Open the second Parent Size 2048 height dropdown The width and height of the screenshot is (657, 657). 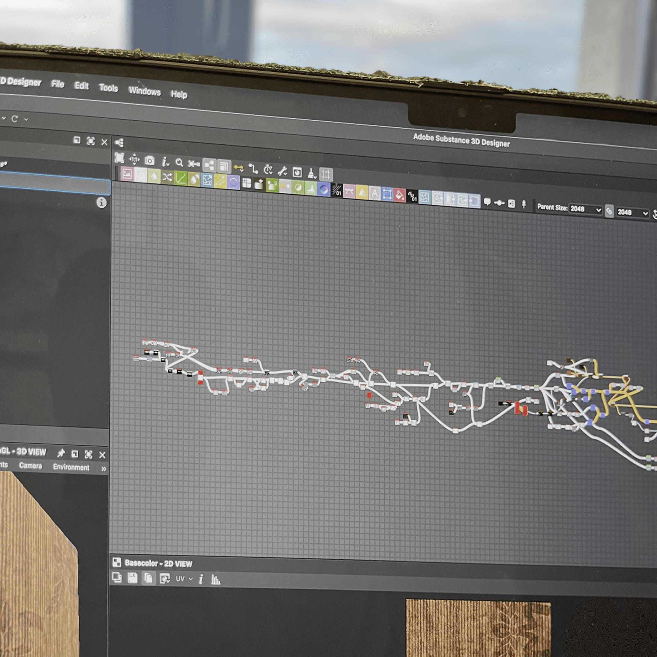point(632,213)
